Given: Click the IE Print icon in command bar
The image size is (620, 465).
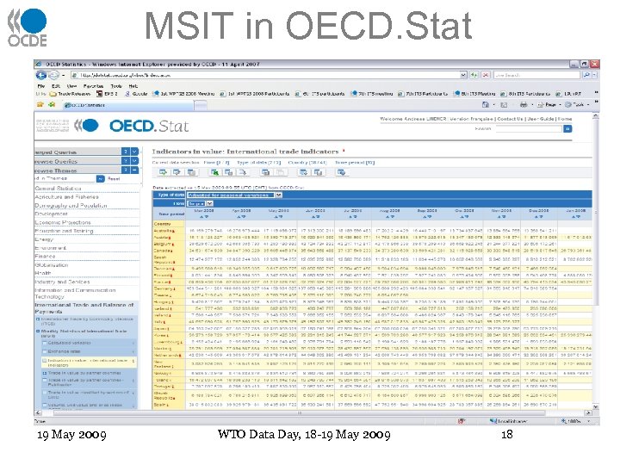Looking at the screenshot, I should click(x=524, y=105).
